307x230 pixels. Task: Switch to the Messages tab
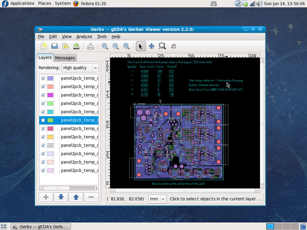pos(65,58)
